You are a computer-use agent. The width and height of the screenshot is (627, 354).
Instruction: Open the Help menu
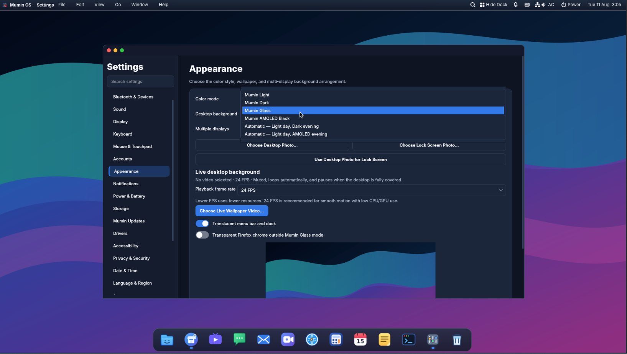pos(163,5)
